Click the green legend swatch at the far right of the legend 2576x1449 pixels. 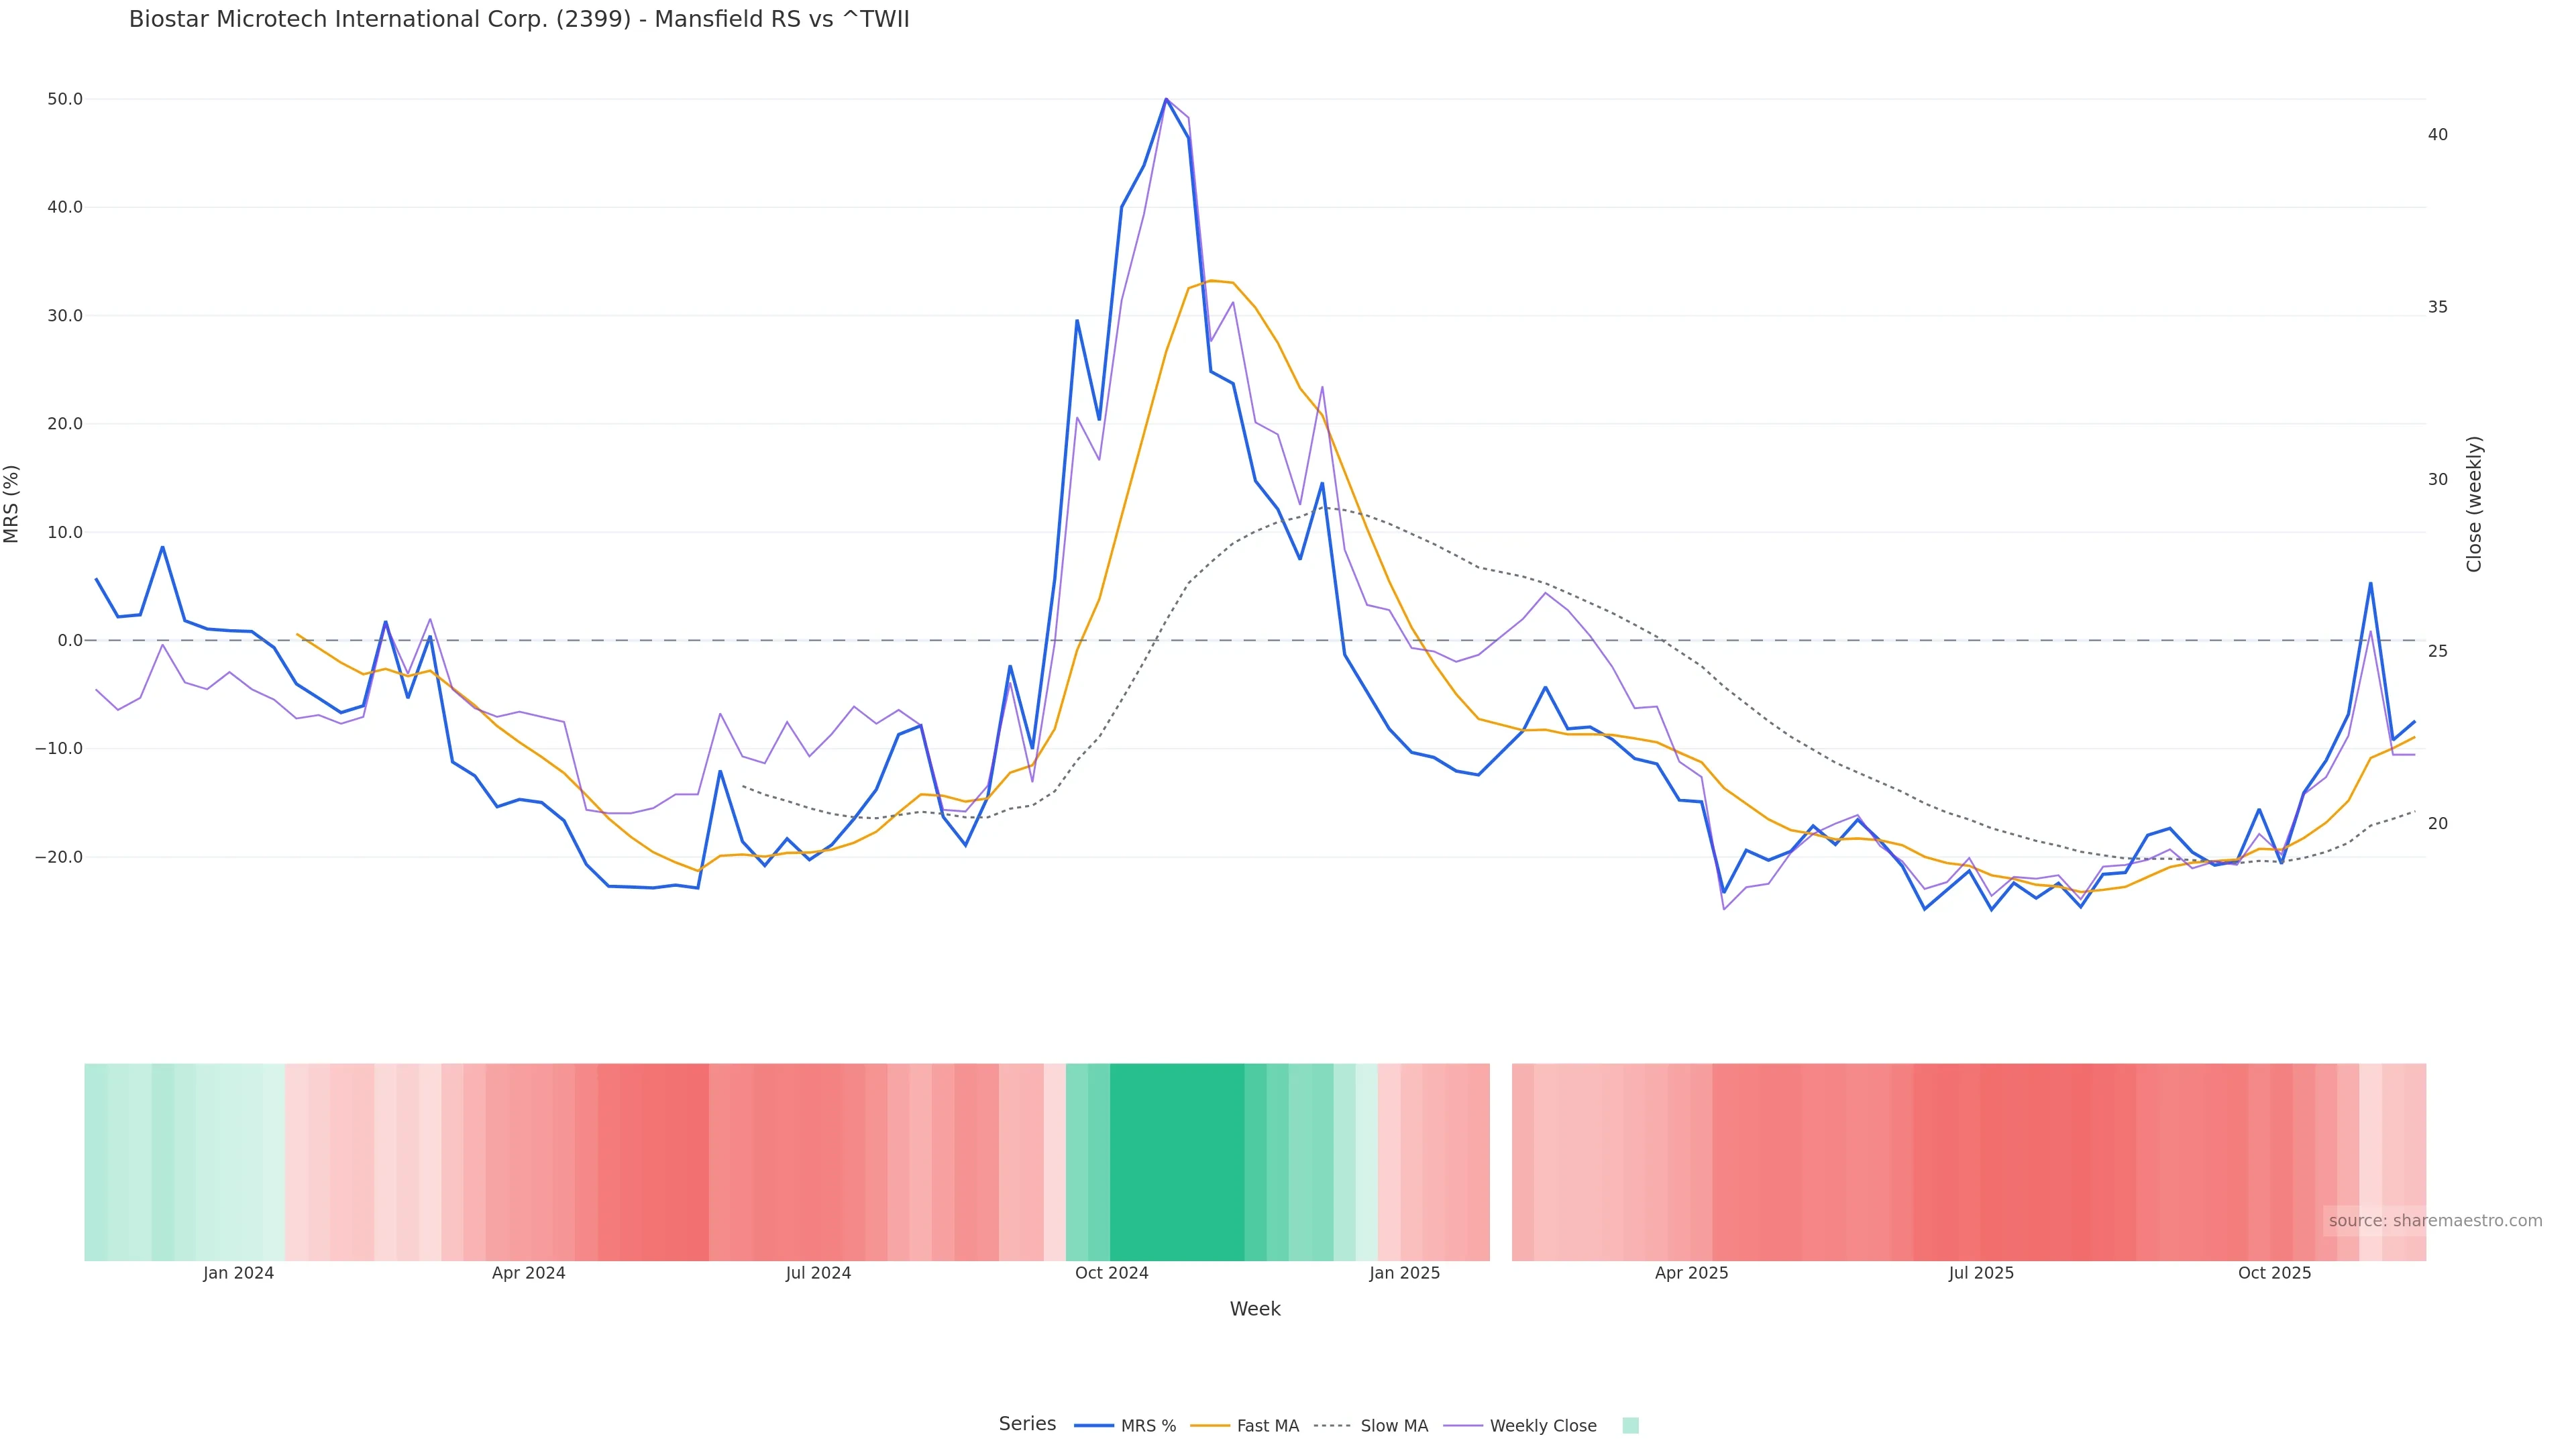pyautogui.click(x=1630, y=1426)
